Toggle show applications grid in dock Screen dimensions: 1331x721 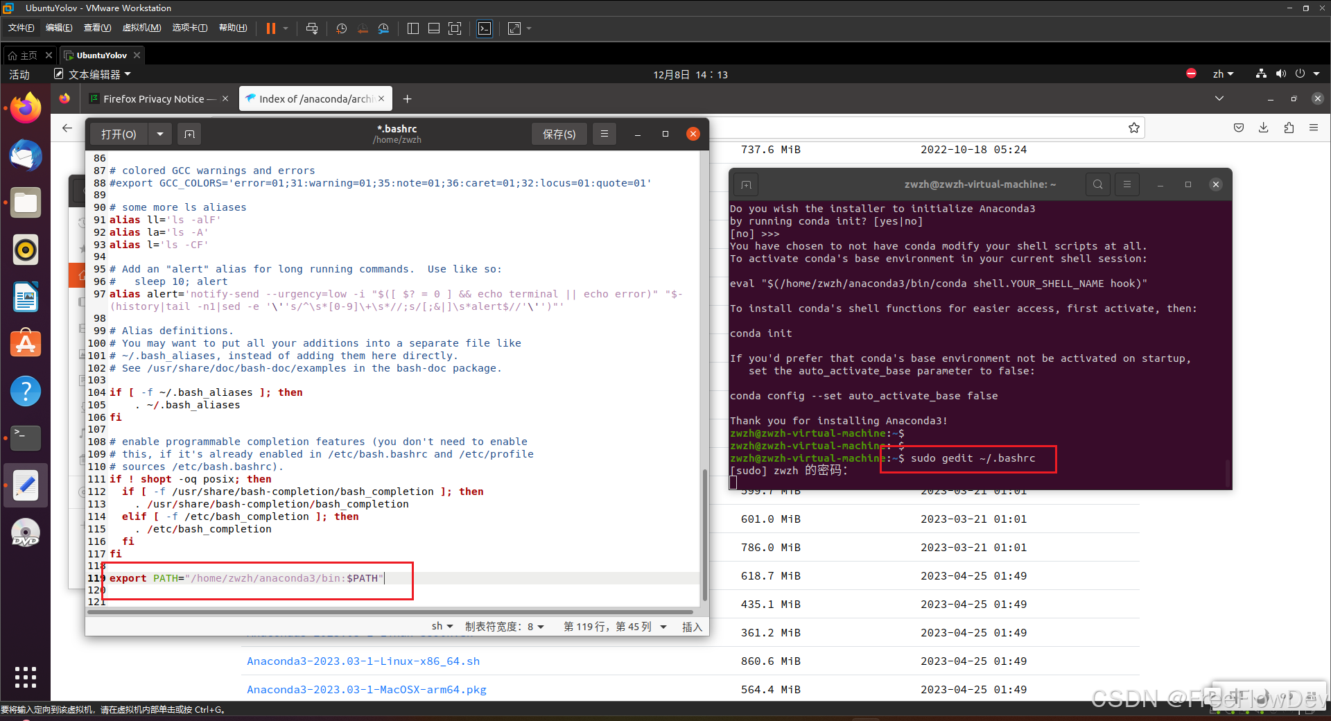tap(26, 677)
